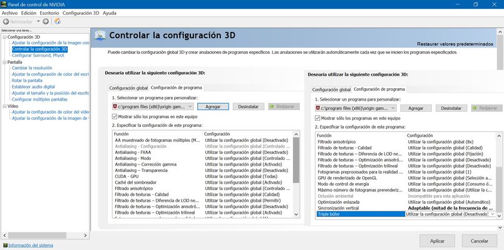Open the Escritorio menu
Viewport: 504px width, 250px height.
tap(49, 12)
